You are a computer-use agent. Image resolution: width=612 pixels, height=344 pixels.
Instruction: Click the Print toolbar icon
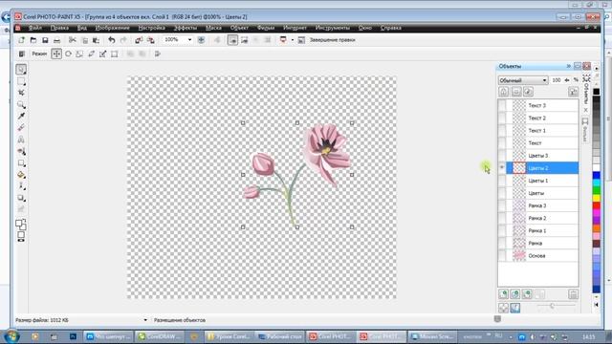57,40
